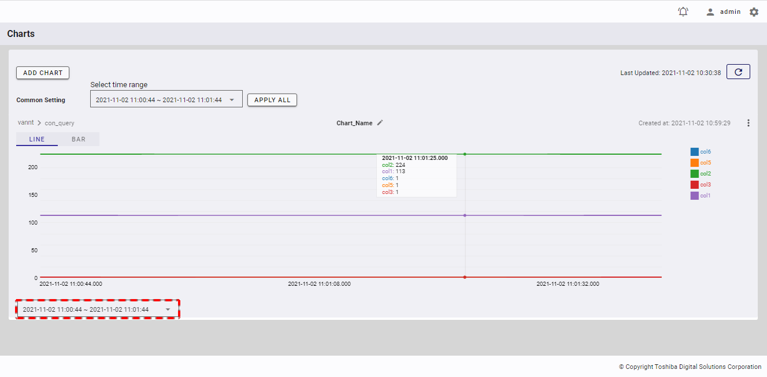The height and width of the screenshot is (377, 767).
Task: Click the purple col1 legend swatch
Action: tap(694, 196)
